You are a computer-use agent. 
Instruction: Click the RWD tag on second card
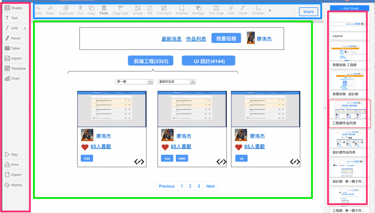[182, 158]
